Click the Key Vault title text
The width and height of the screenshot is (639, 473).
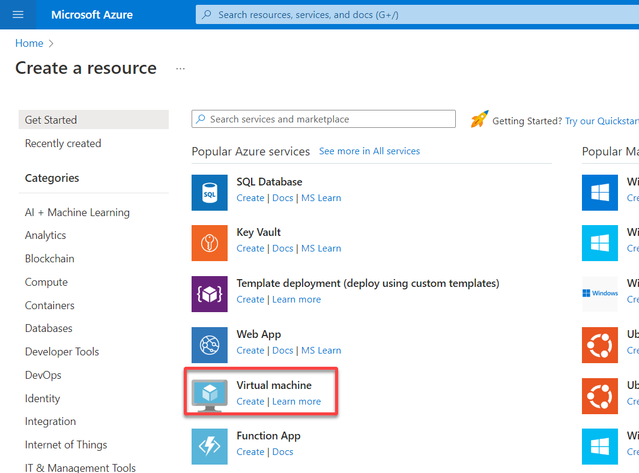point(258,232)
